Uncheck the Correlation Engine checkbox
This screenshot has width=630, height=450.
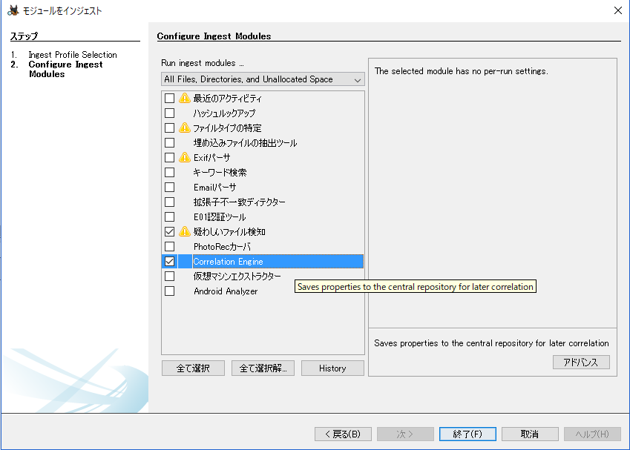point(169,262)
